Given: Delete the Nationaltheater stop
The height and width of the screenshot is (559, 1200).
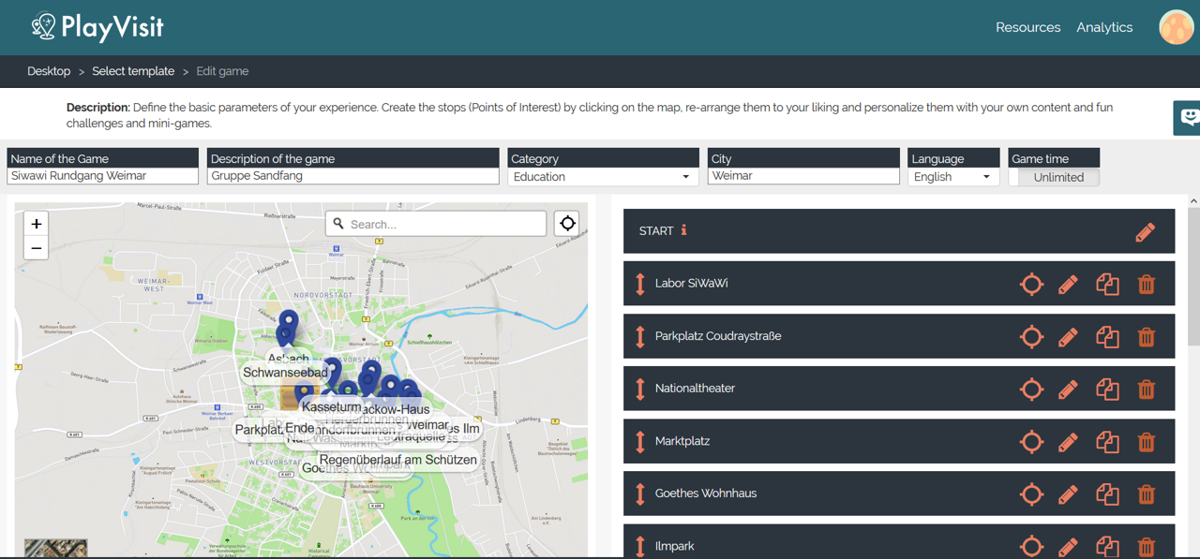Looking at the screenshot, I should (x=1146, y=390).
